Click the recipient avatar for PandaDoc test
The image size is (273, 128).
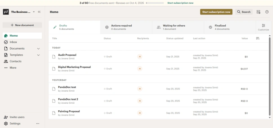click(x=140, y=89)
